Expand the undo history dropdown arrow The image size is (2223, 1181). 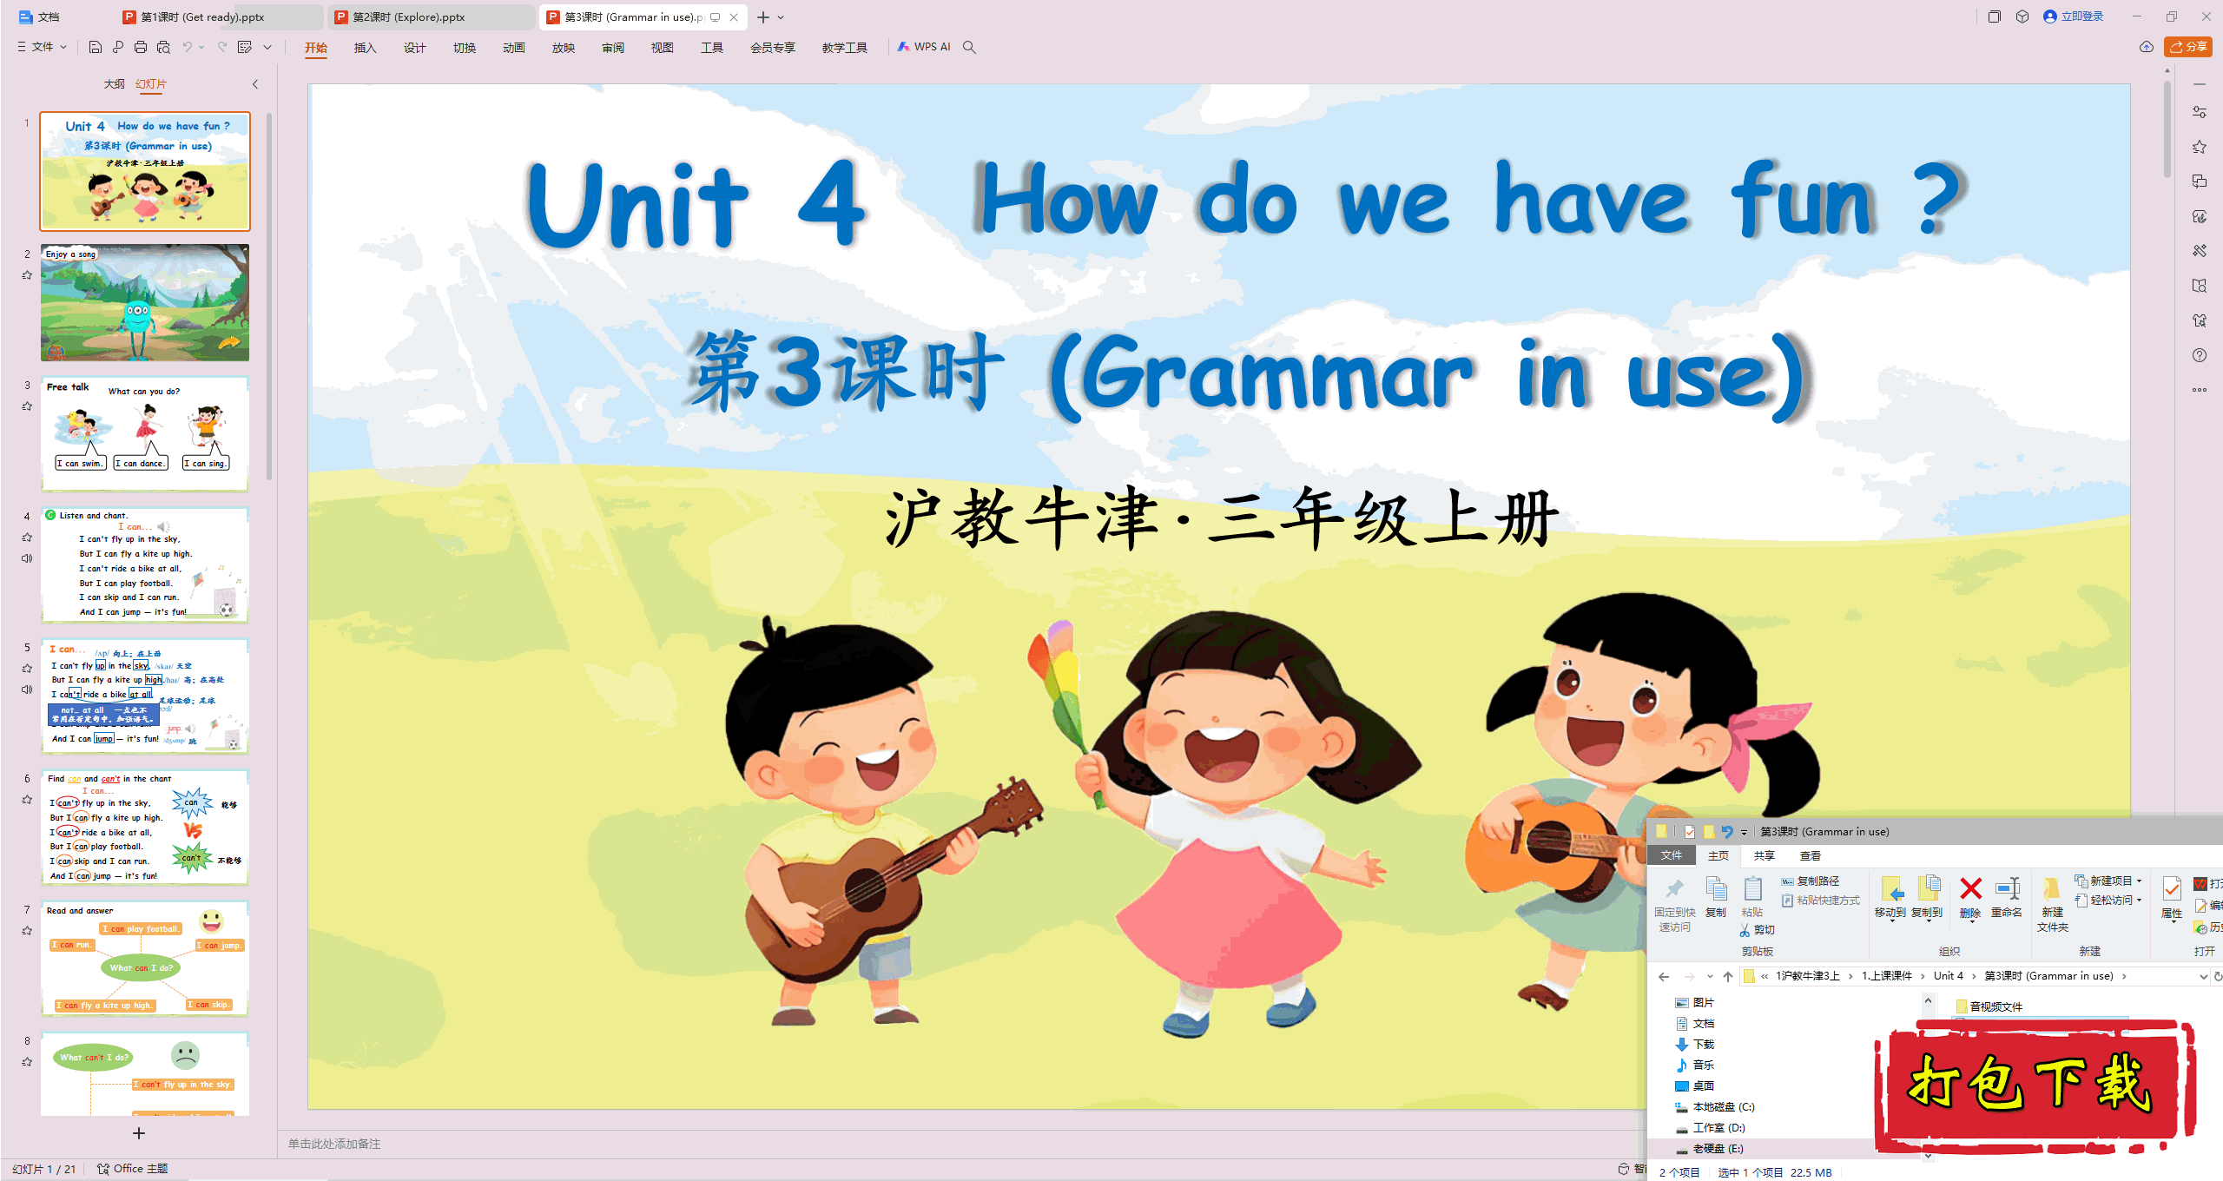[201, 47]
